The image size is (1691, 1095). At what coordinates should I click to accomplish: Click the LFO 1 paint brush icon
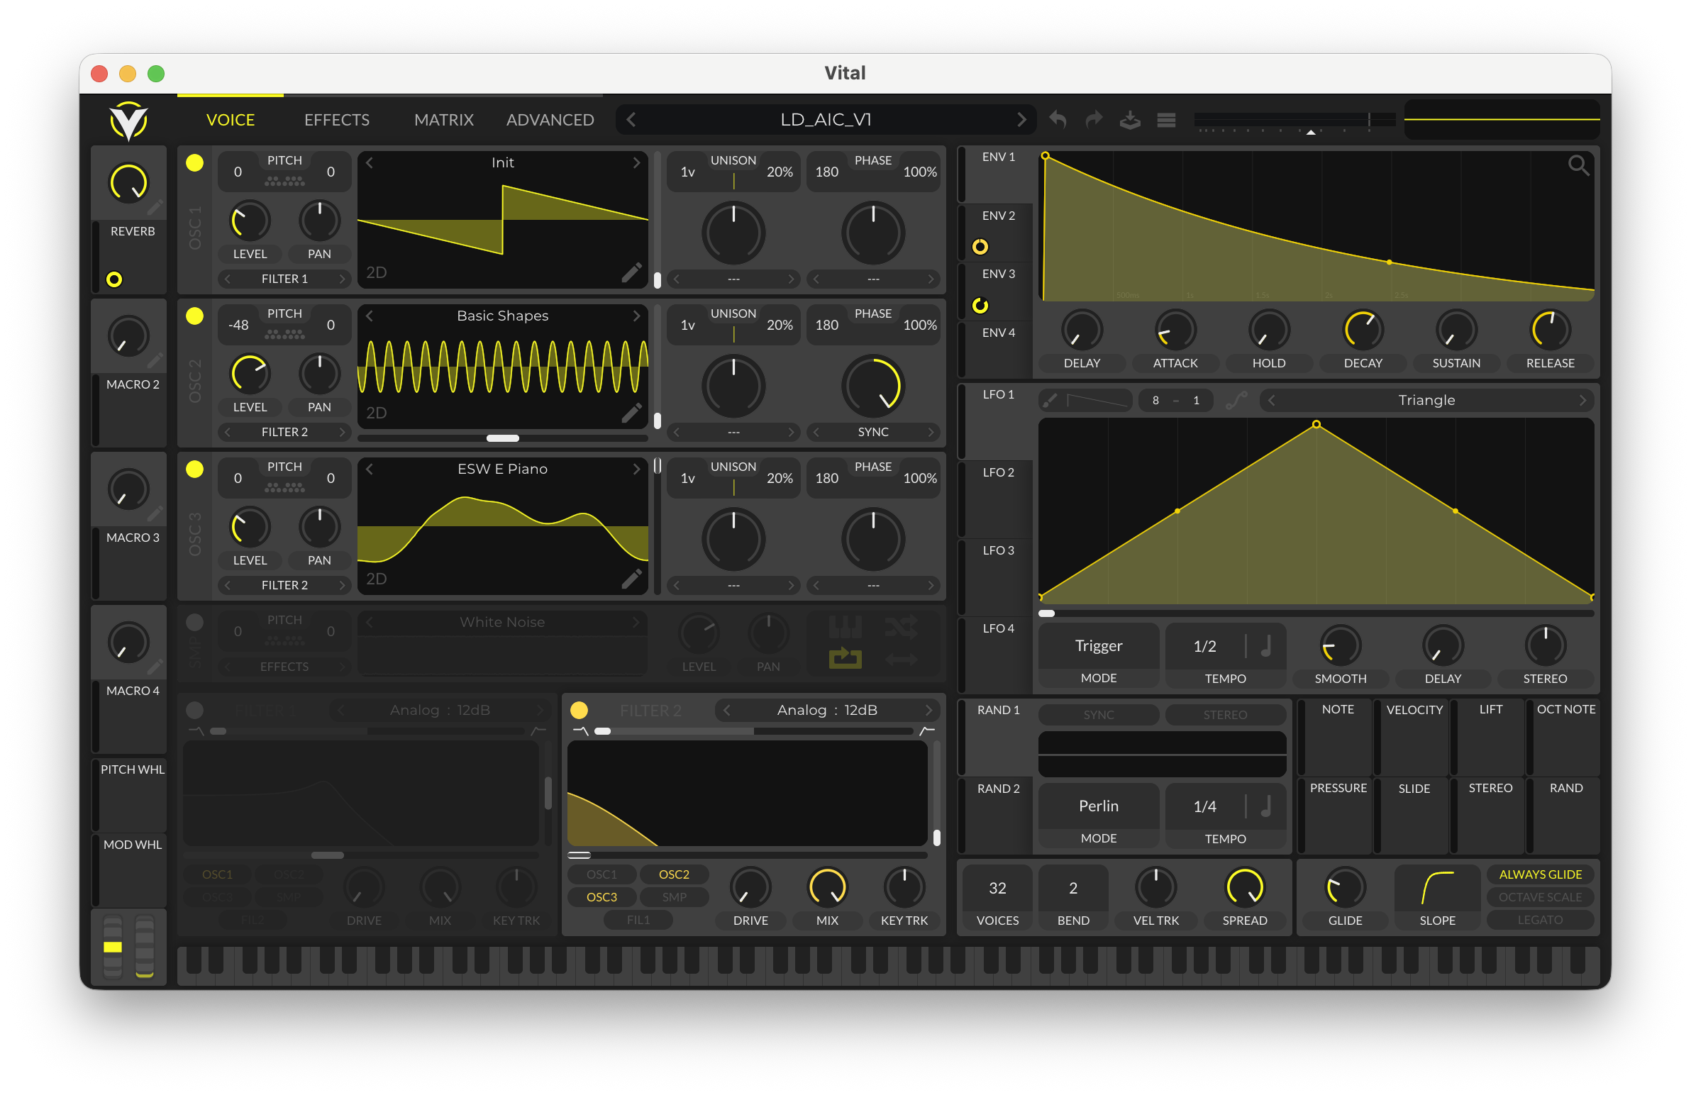tap(1049, 401)
